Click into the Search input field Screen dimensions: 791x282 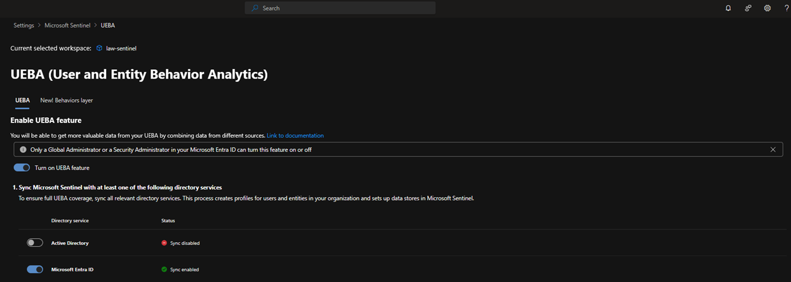(340, 8)
